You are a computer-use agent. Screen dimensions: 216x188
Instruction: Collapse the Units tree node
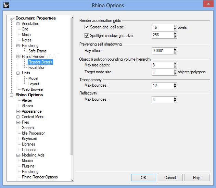point(18,73)
